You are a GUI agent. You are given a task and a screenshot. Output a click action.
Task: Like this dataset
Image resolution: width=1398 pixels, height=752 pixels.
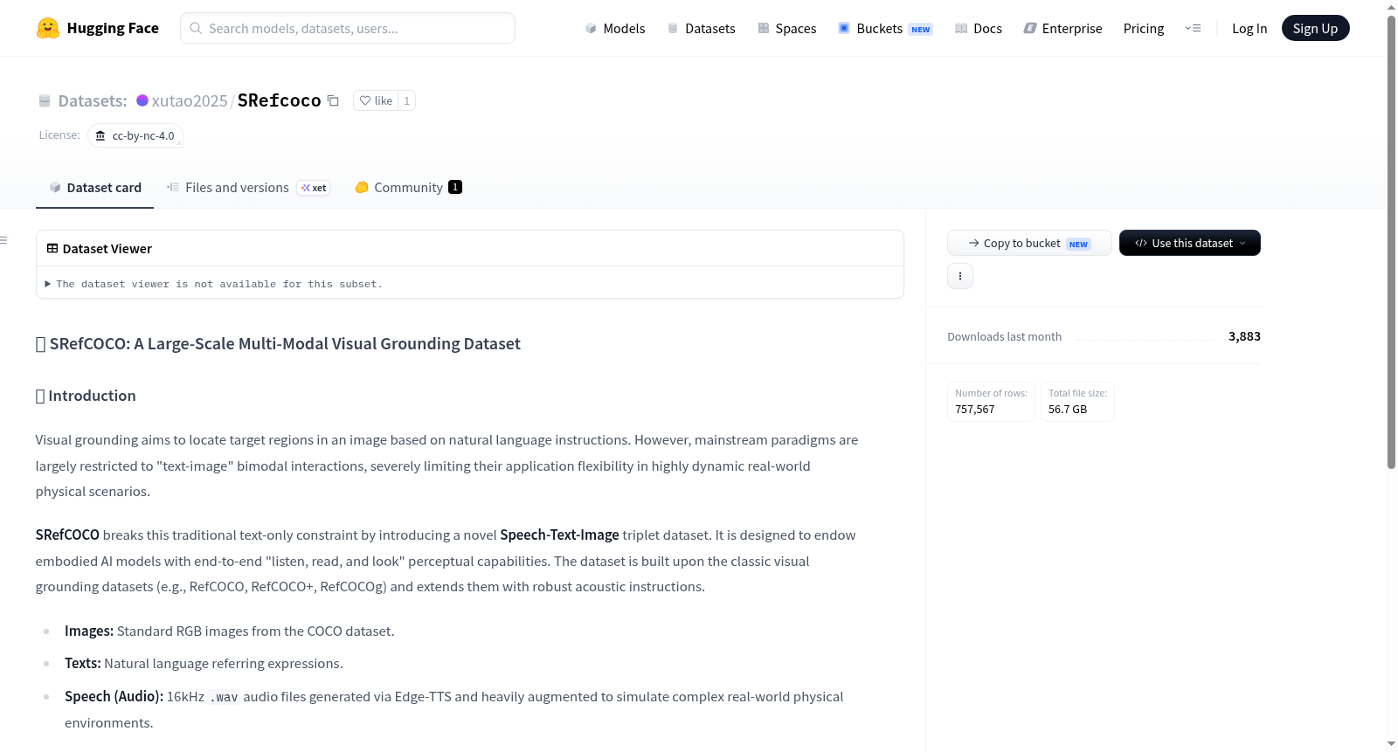pyautogui.click(x=376, y=100)
